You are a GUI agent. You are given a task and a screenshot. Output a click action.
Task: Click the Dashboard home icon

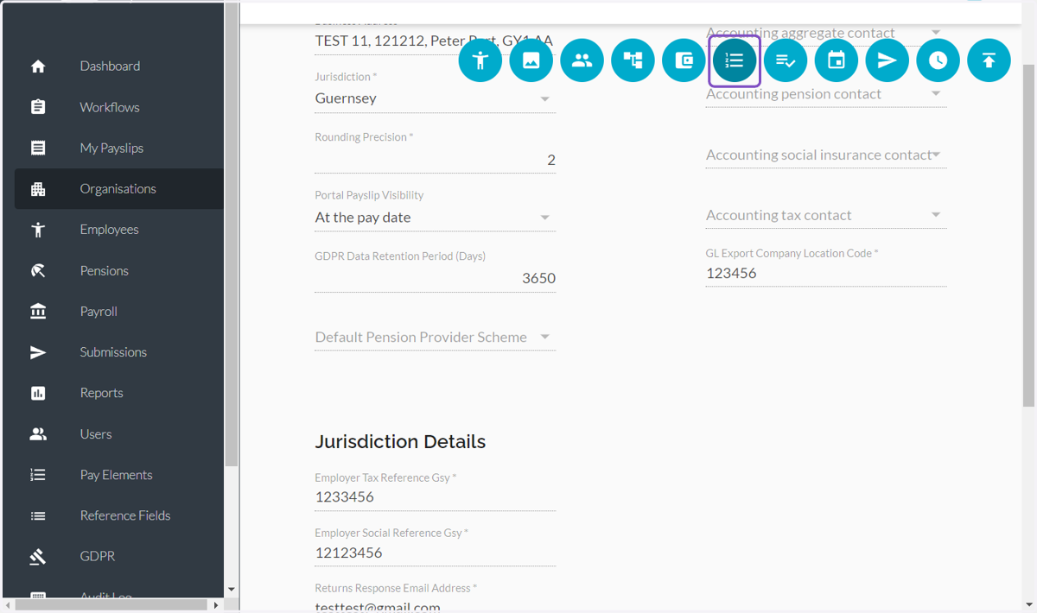coord(38,66)
